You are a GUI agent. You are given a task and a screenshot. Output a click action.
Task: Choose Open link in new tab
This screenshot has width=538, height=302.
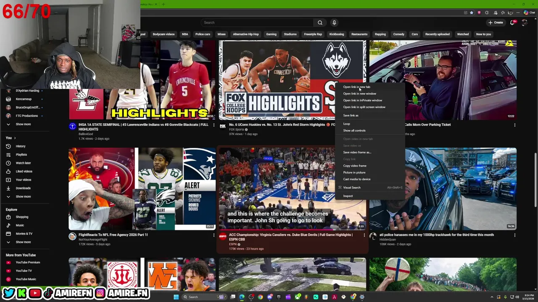pyautogui.click(x=356, y=87)
